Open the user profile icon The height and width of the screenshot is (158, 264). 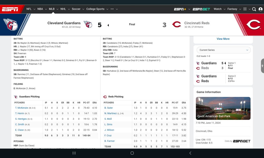click(261, 9)
